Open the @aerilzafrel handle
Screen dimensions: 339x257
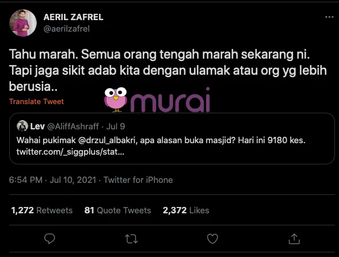click(x=67, y=29)
